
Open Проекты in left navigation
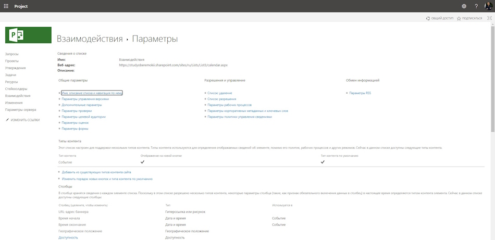pos(11,61)
